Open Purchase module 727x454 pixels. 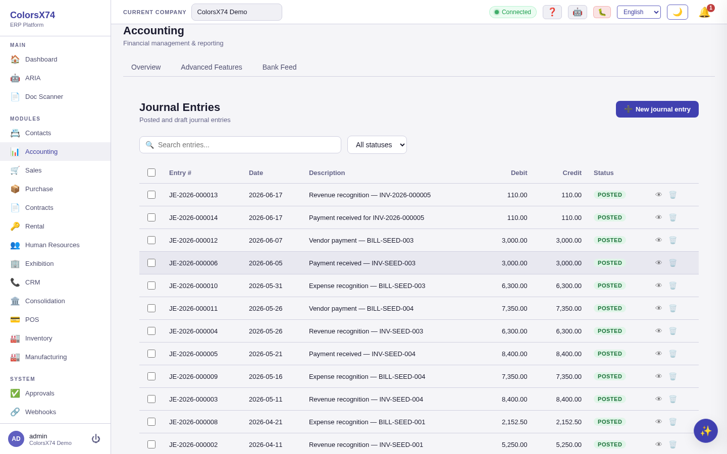[x=56, y=189]
